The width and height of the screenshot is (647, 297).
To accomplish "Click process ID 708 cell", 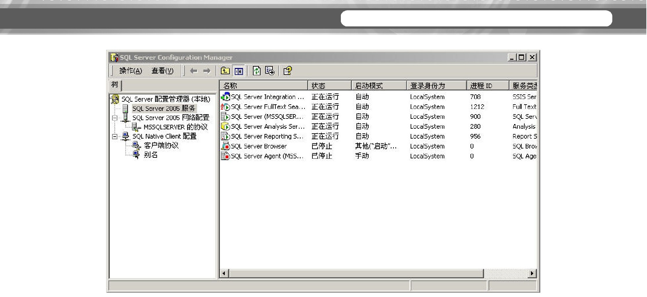I will click(x=475, y=97).
